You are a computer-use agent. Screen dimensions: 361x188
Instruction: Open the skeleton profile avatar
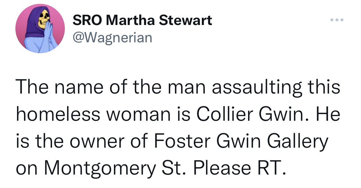coord(40,29)
